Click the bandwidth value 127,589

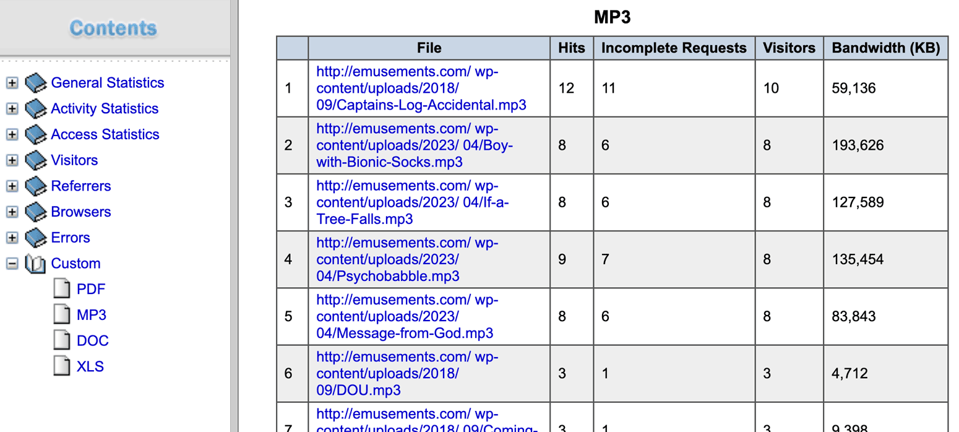point(858,202)
